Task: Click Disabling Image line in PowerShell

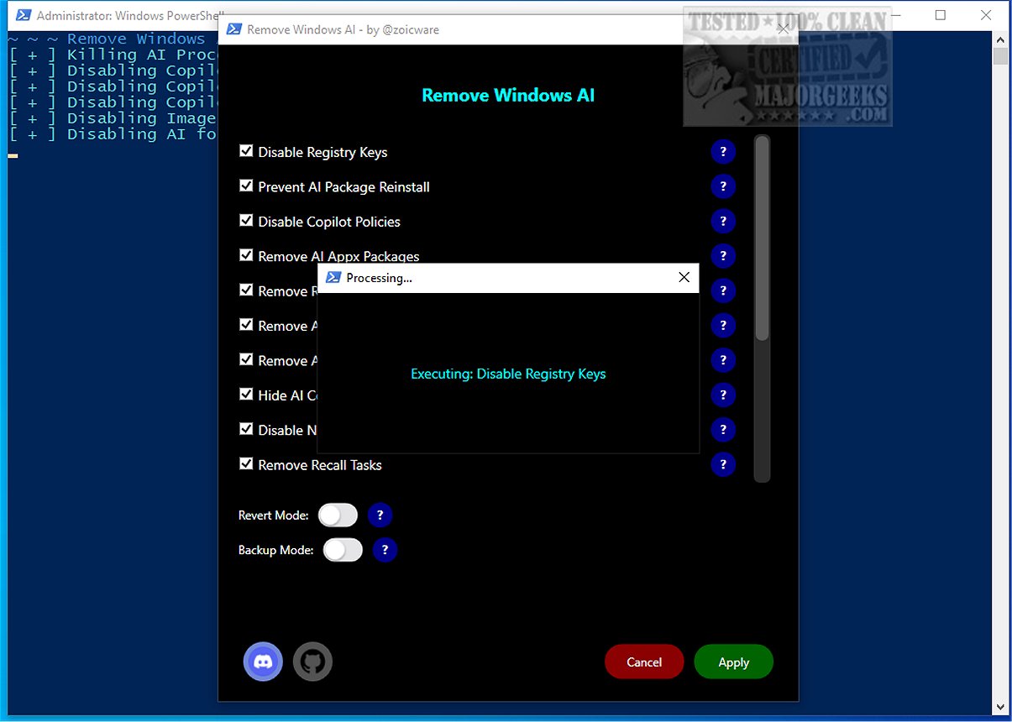Action: (x=113, y=118)
